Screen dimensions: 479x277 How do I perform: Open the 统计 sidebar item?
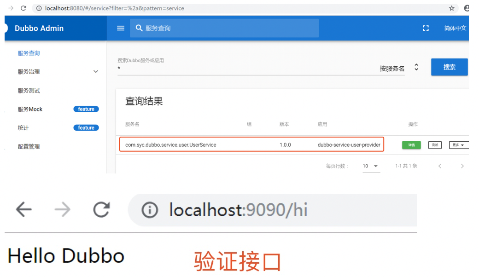coord(23,128)
